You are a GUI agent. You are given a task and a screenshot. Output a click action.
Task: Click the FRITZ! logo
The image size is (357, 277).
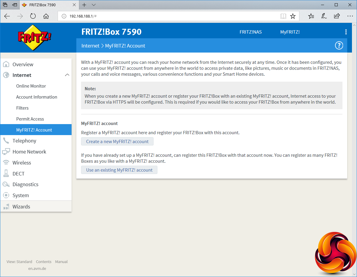(x=34, y=37)
